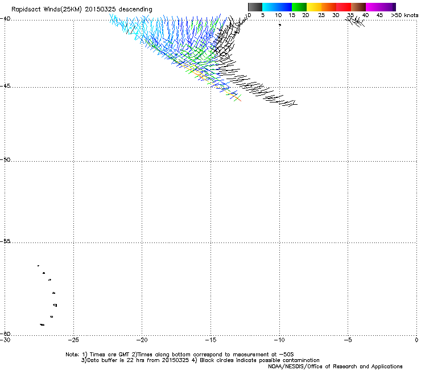Click the orange 25-30 knots swatch
This screenshot has height=370, width=421.
pyautogui.click(x=329, y=7)
